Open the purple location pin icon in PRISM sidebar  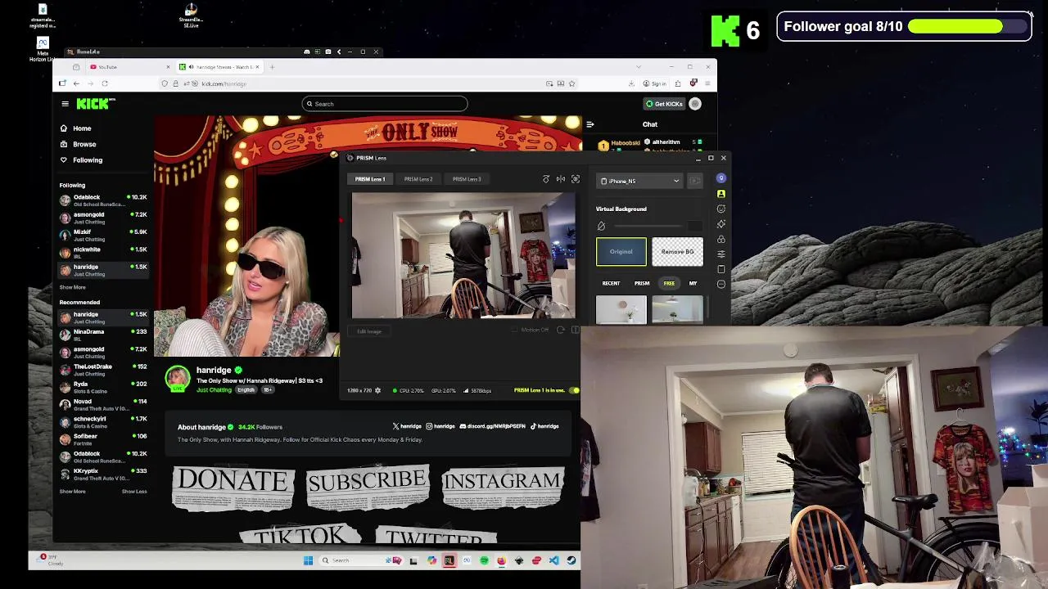click(x=721, y=178)
